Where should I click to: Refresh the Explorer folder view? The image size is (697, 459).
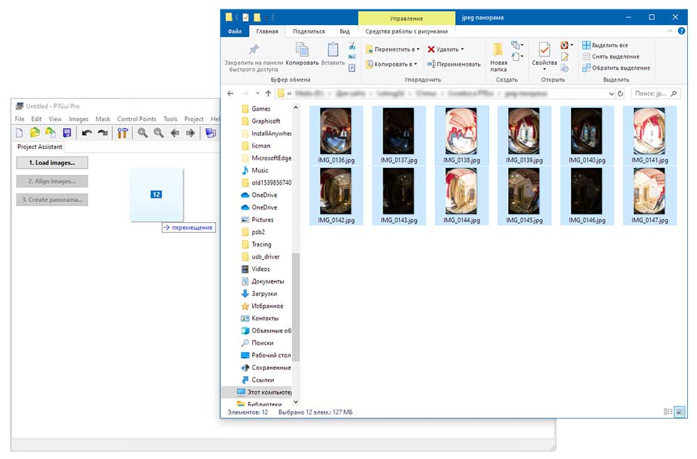click(x=620, y=93)
